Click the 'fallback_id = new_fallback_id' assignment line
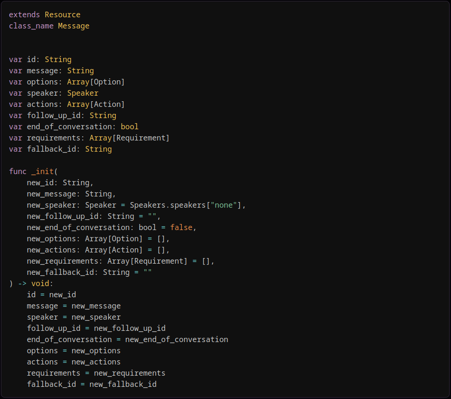451x399 pixels. tap(91, 384)
